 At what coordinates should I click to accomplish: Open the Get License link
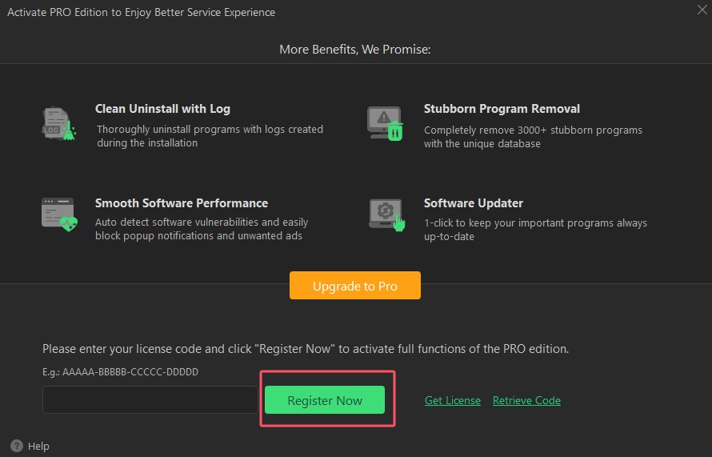[453, 400]
